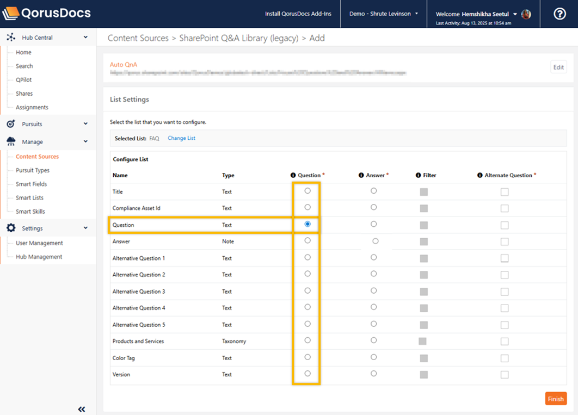Open Smart Fields in the sidebar
The width and height of the screenshot is (578, 415).
pos(31,184)
